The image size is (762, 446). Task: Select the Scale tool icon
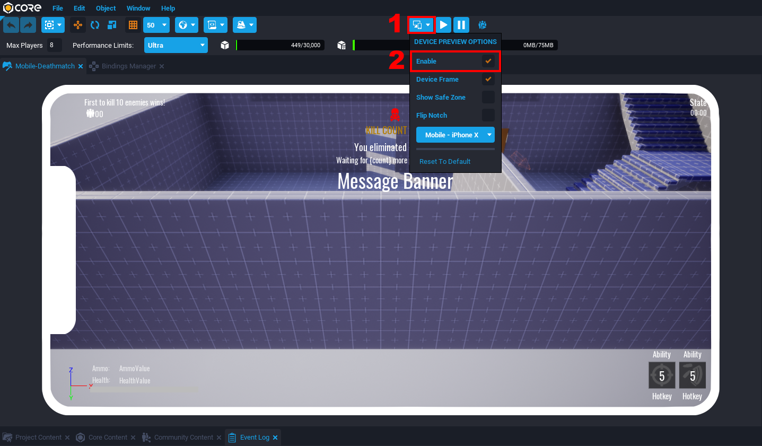pos(112,25)
